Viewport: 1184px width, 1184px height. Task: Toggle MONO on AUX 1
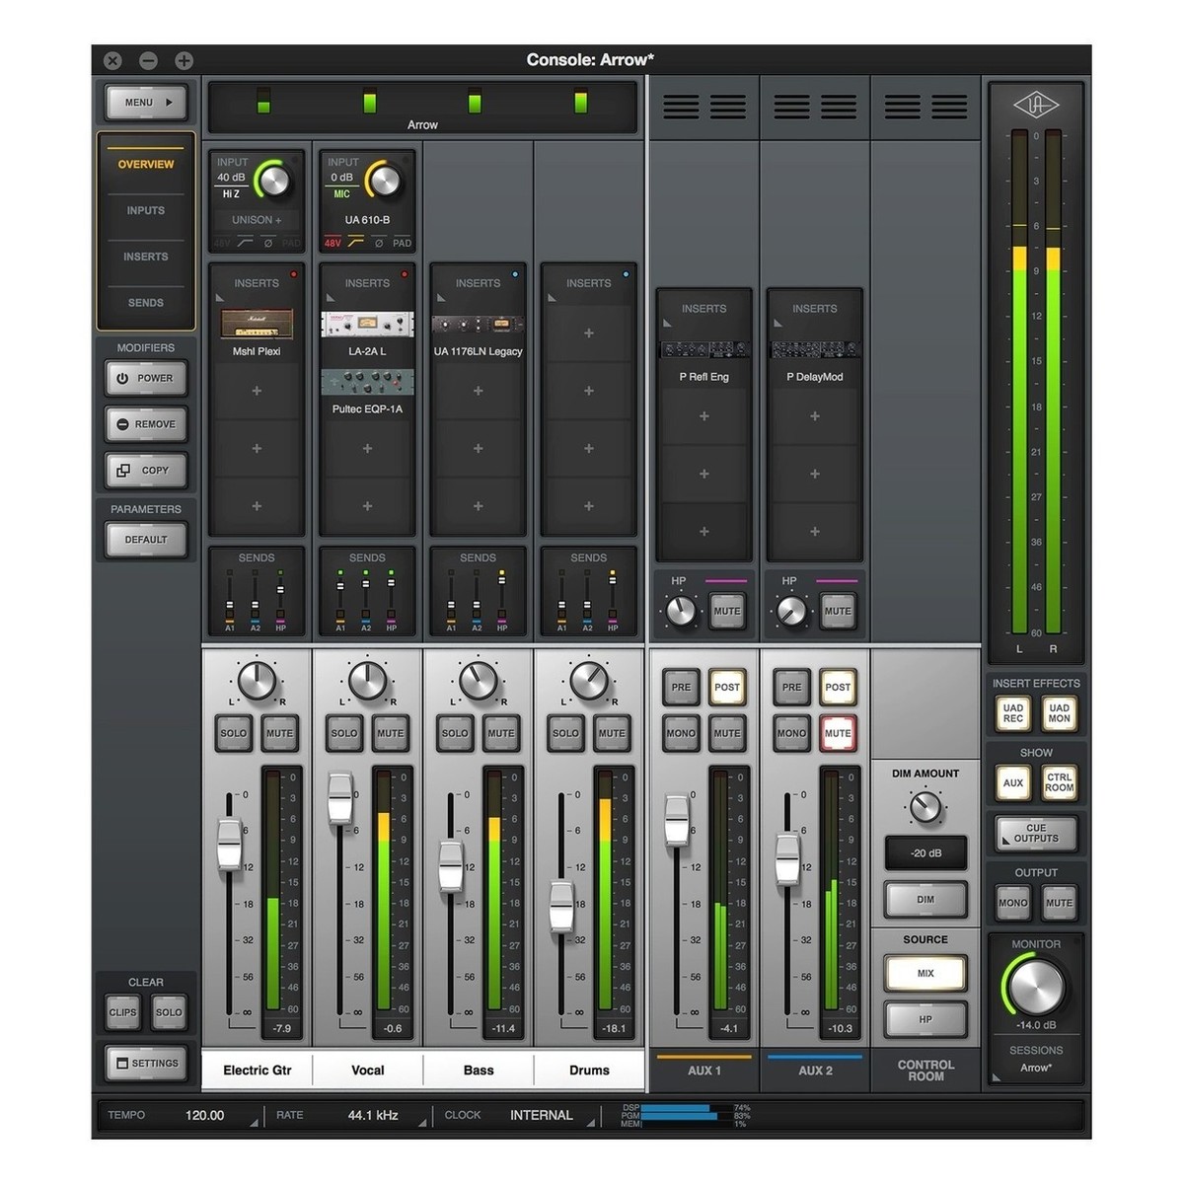coord(681,733)
